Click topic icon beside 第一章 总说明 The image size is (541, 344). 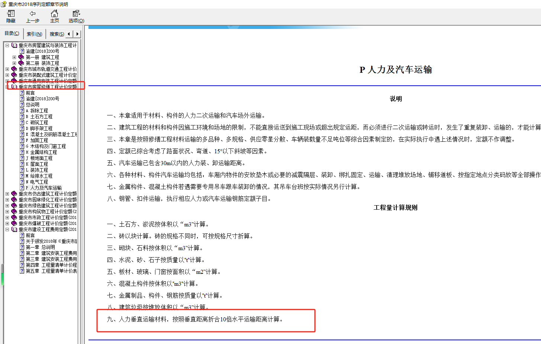click(x=22, y=247)
